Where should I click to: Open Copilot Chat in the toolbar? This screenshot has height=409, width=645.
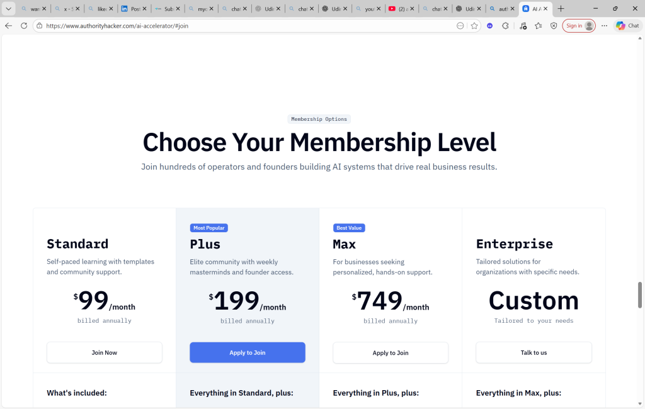tap(628, 26)
